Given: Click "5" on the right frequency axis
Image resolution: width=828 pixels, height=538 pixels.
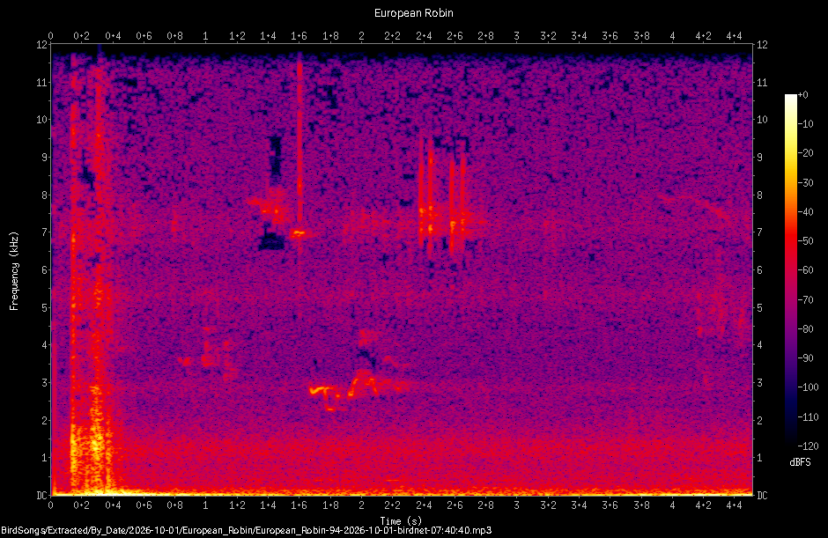Looking at the screenshot, I should point(760,308).
